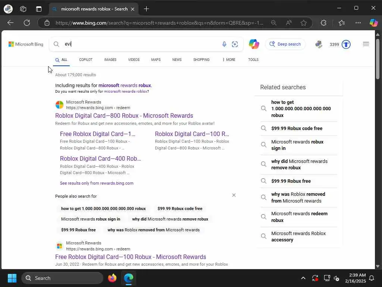The image size is (382, 287).
Task: Open the workspaces icon in title bar
Action: (x=23, y=9)
